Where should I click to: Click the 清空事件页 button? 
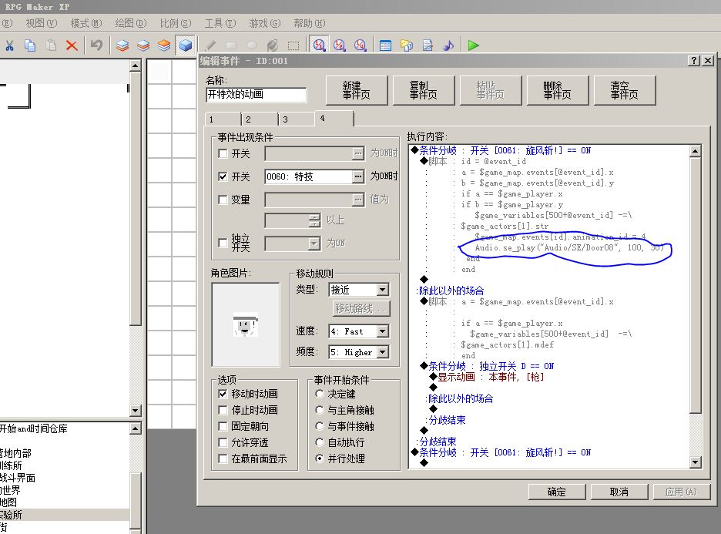625,91
